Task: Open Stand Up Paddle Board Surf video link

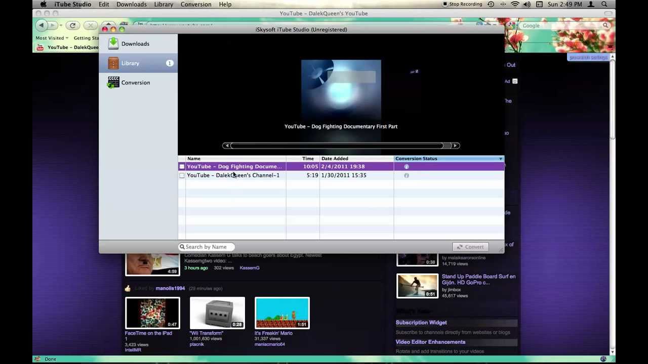Action: click(x=478, y=280)
